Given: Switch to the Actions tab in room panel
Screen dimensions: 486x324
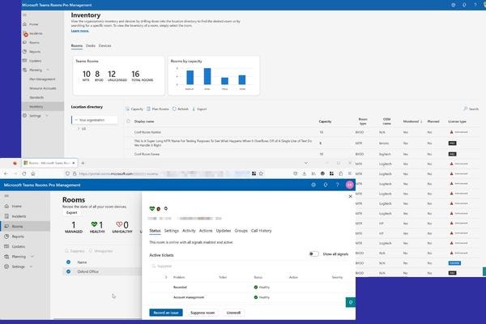Looking at the screenshot, I should pos(206,231).
